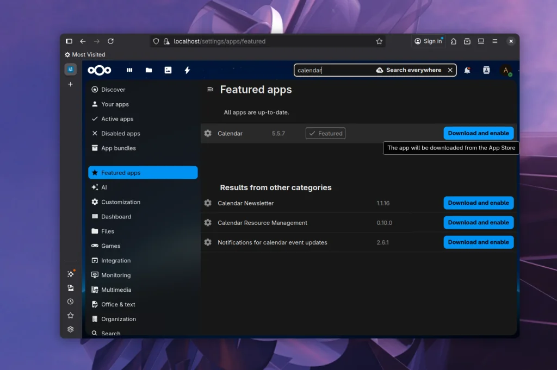
Task: Open Firefox sidebar history clock icon
Action: pyautogui.click(x=70, y=302)
